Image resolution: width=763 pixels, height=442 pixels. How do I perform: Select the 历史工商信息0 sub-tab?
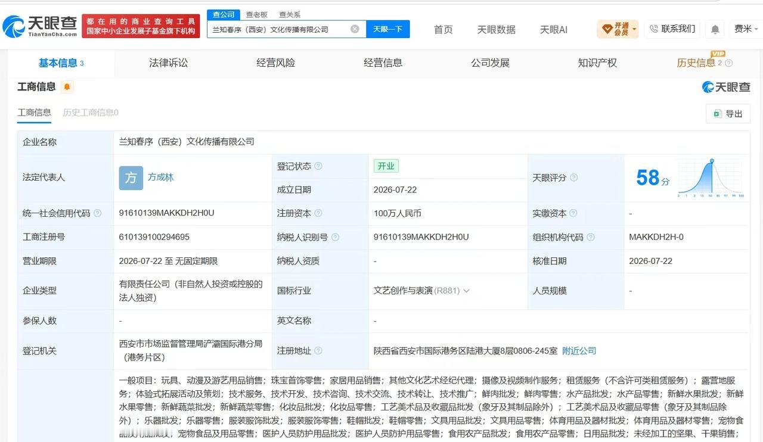point(91,113)
